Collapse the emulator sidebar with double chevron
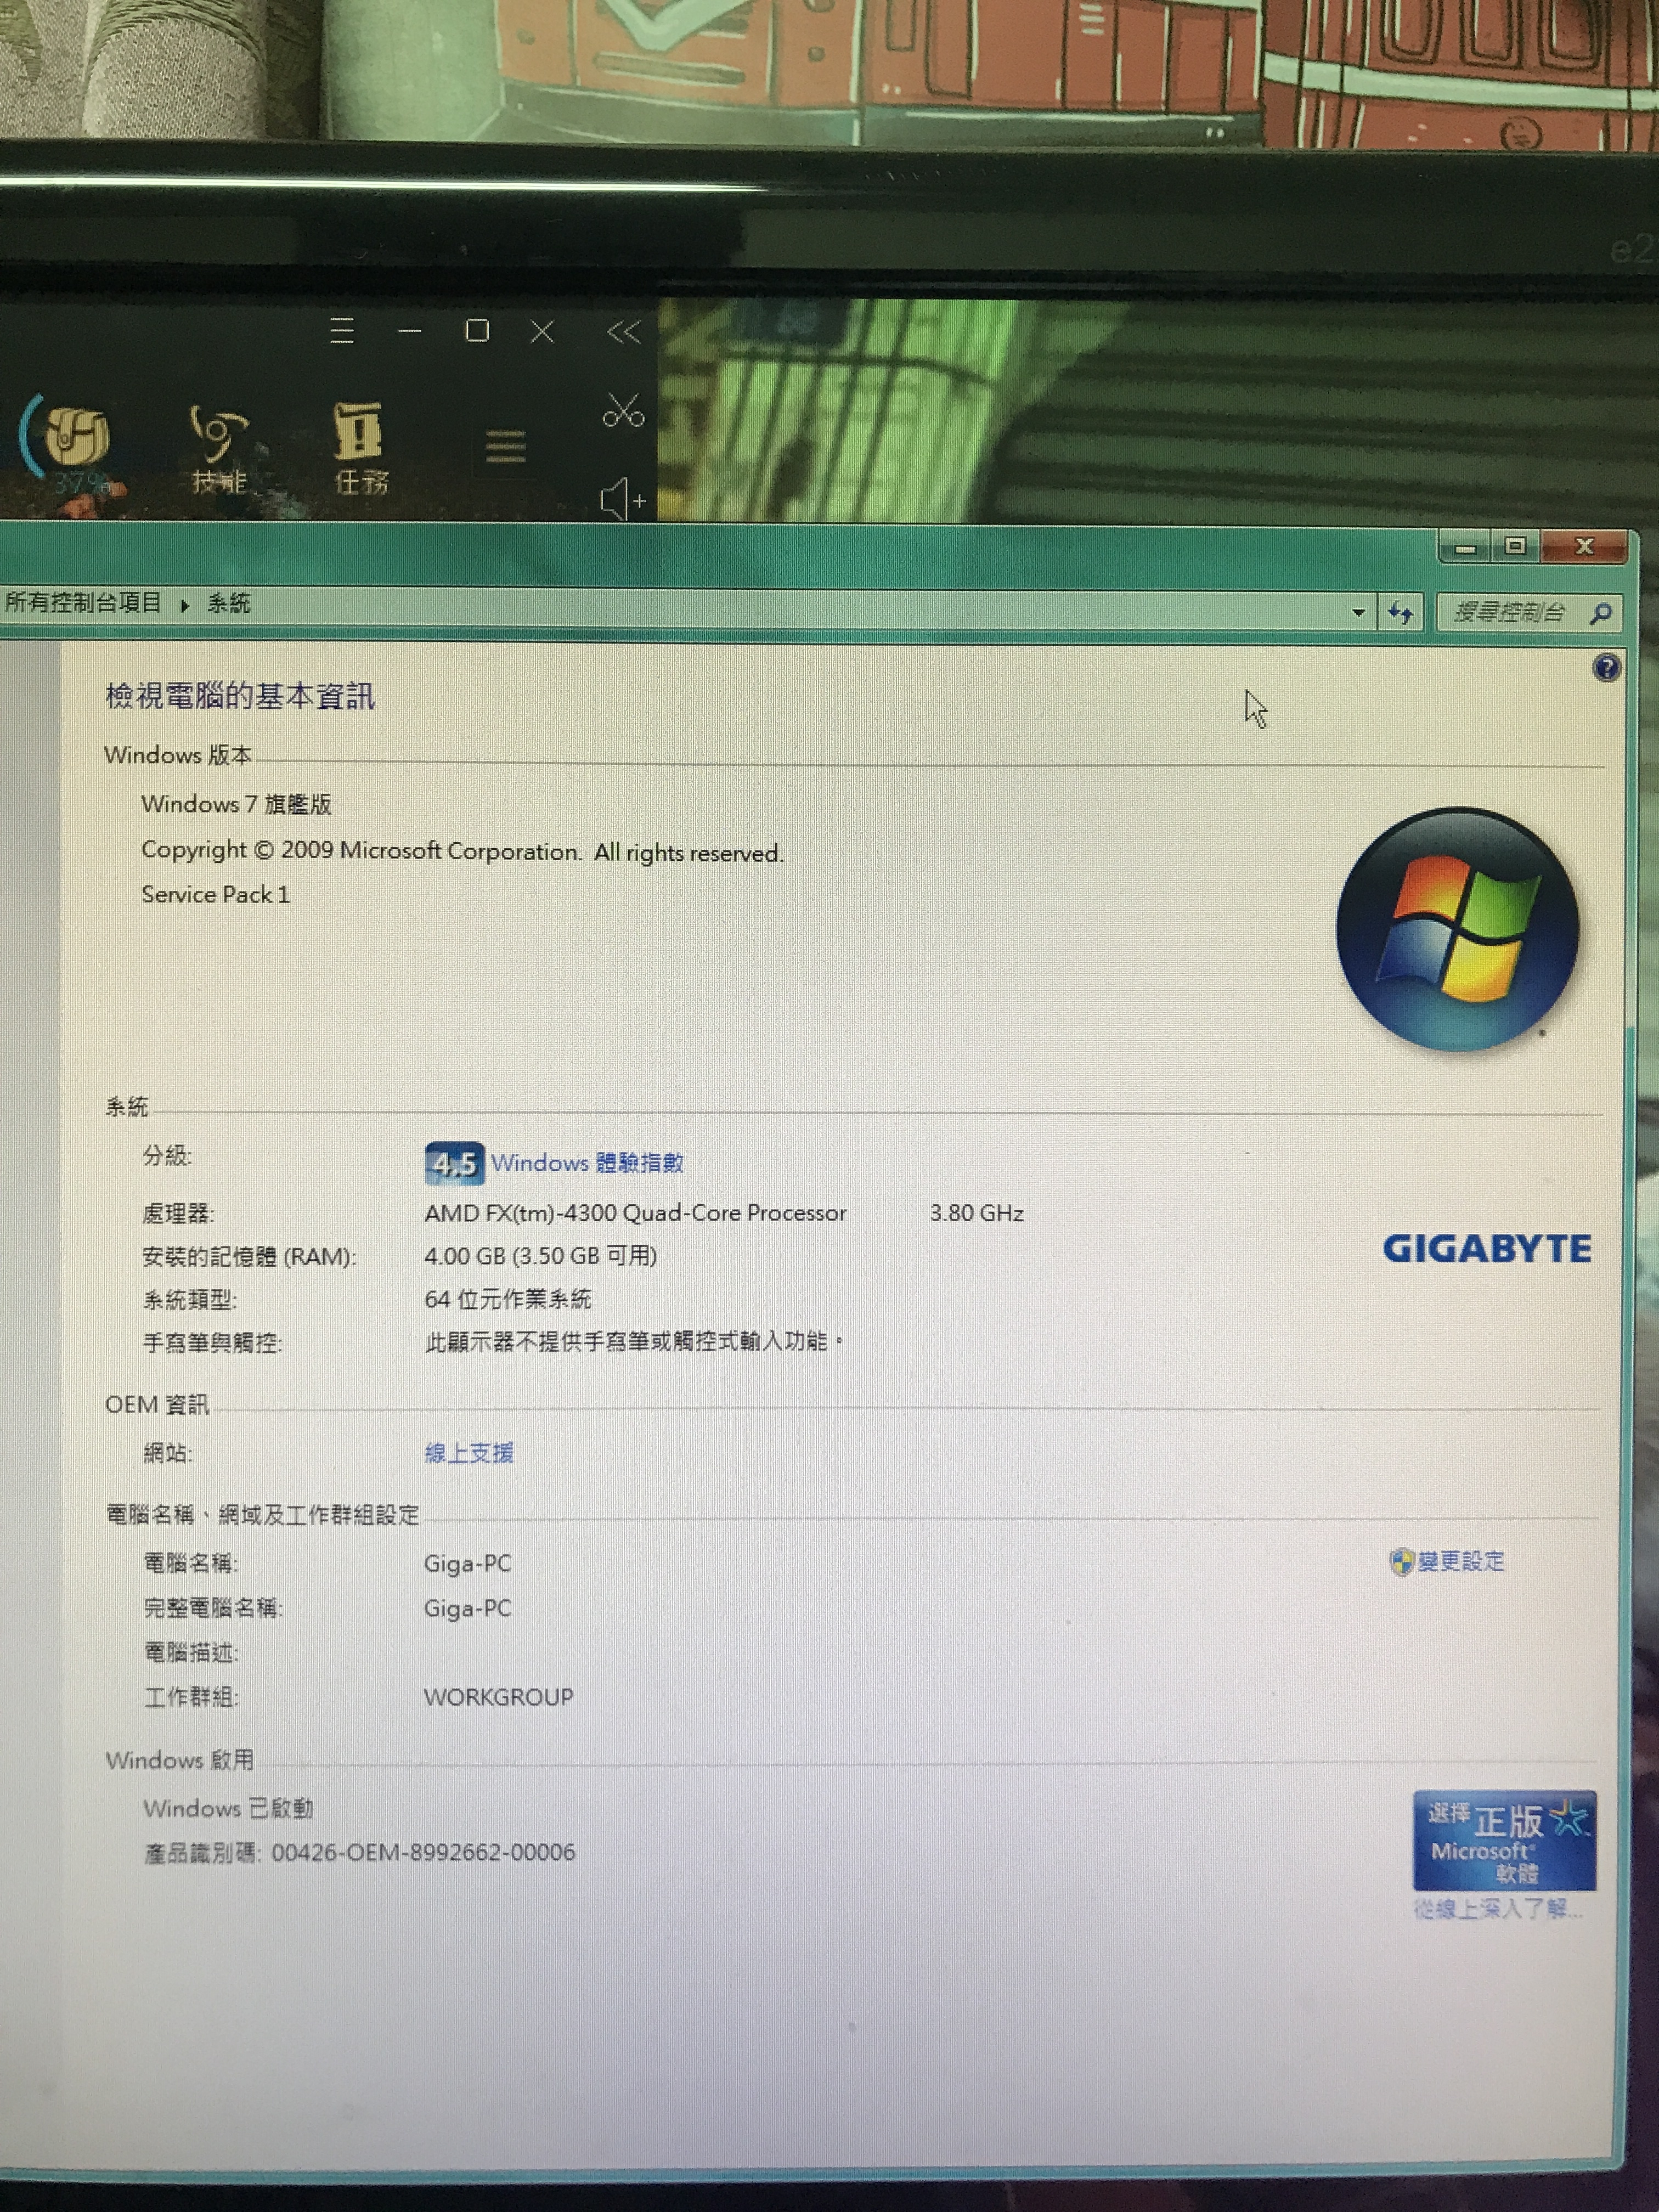This screenshot has width=1659, height=2212. 623,332
